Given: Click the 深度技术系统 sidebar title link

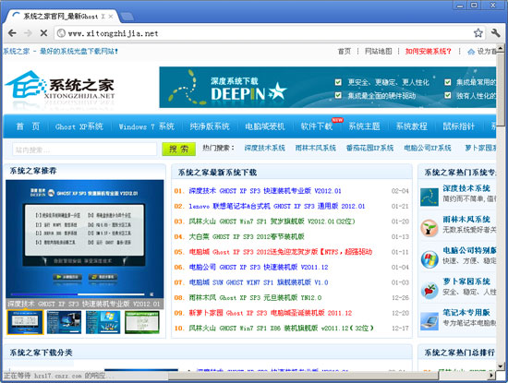Looking at the screenshot, I should [466, 188].
